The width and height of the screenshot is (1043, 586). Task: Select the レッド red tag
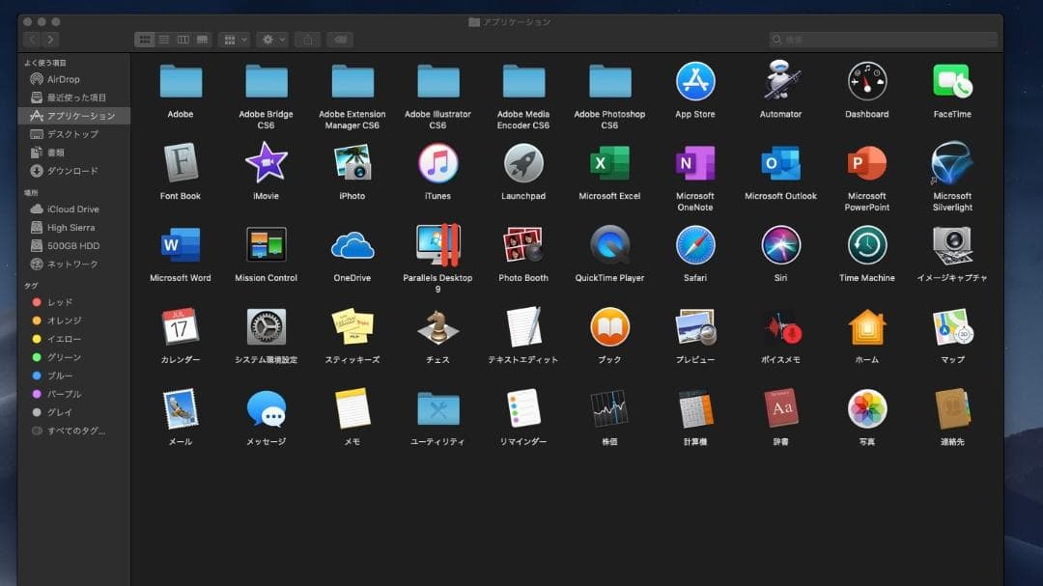(x=60, y=302)
